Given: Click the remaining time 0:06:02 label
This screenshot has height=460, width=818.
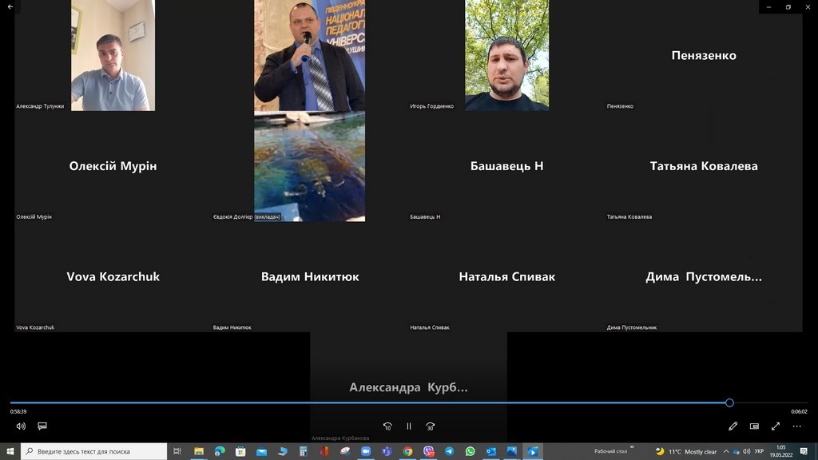Looking at the screenshot, I should point(799,411).
